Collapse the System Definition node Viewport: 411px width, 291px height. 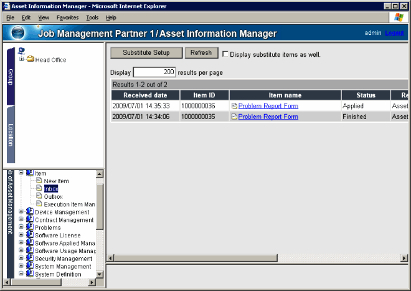[21, 273]
